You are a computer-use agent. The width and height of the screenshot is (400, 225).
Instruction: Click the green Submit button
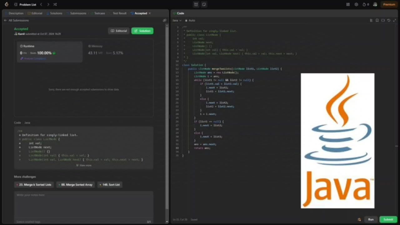point(388,219)
